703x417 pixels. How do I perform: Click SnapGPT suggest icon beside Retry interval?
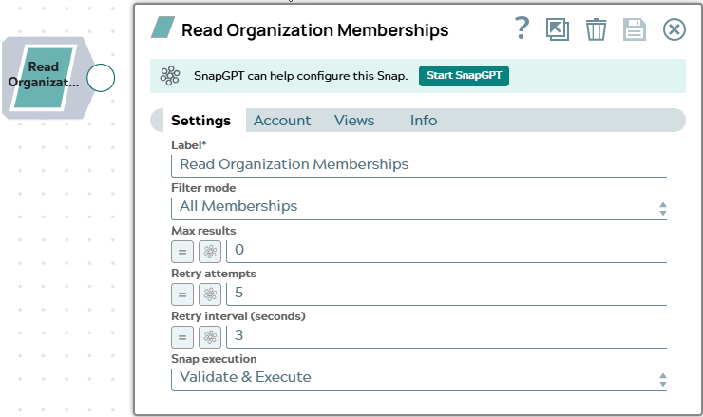(210, 337)
